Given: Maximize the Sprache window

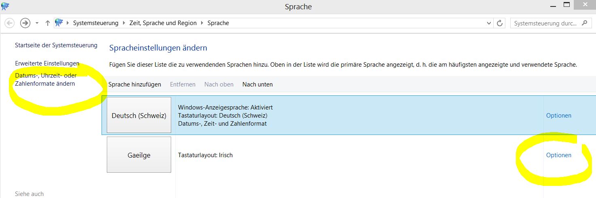Looking at the screenshot, I should [566, 5].
